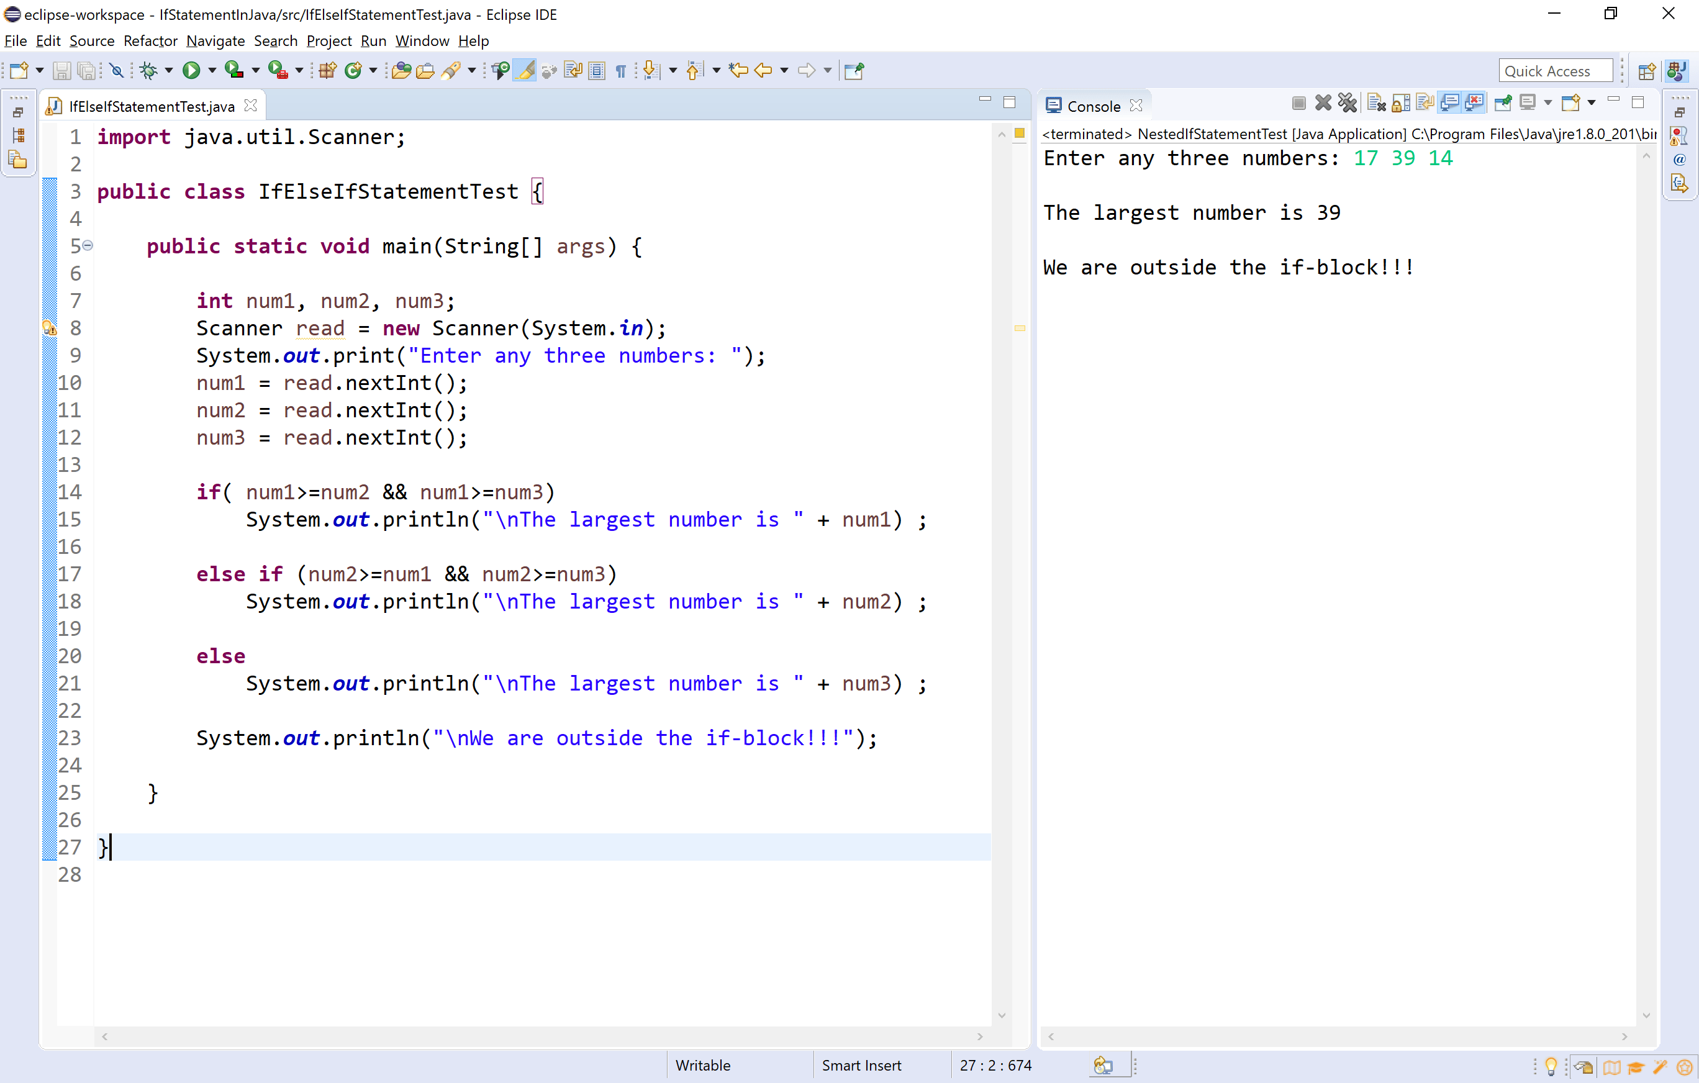This screenshot has width=1699, height=1083.
Task: Close the IfElseIfStatementTest.java editor tab
Action: point(251,105)
